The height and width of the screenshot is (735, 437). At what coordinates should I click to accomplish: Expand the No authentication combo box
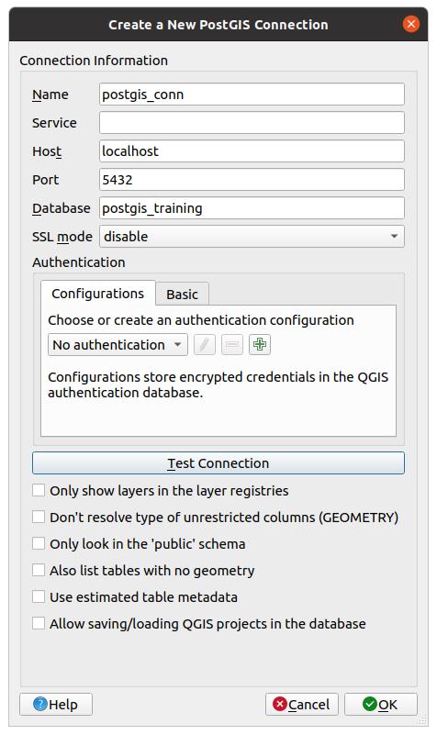tap(118, 345)
